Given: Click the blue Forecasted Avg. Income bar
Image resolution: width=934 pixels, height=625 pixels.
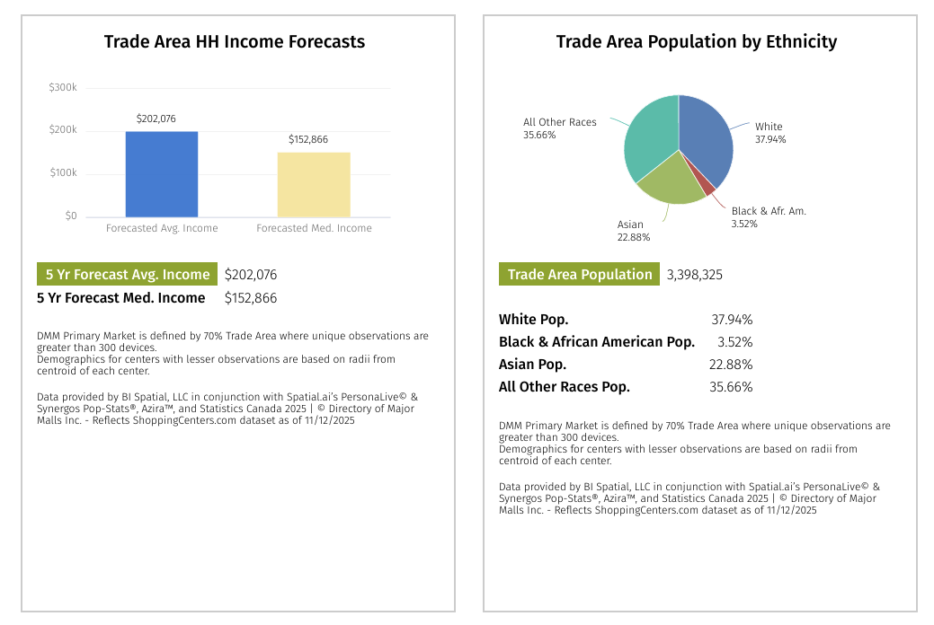Looking at the screenshot, I should coord(162,174).
